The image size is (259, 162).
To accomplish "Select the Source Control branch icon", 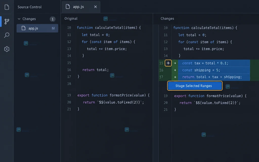I will (7, 21).
